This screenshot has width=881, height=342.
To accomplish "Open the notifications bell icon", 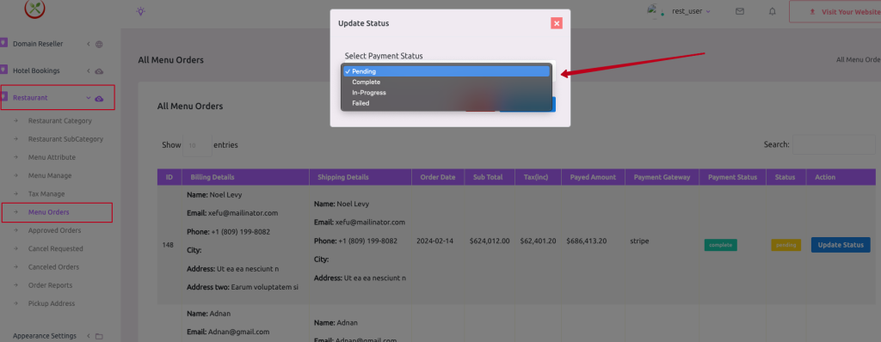I will point(773,11).
